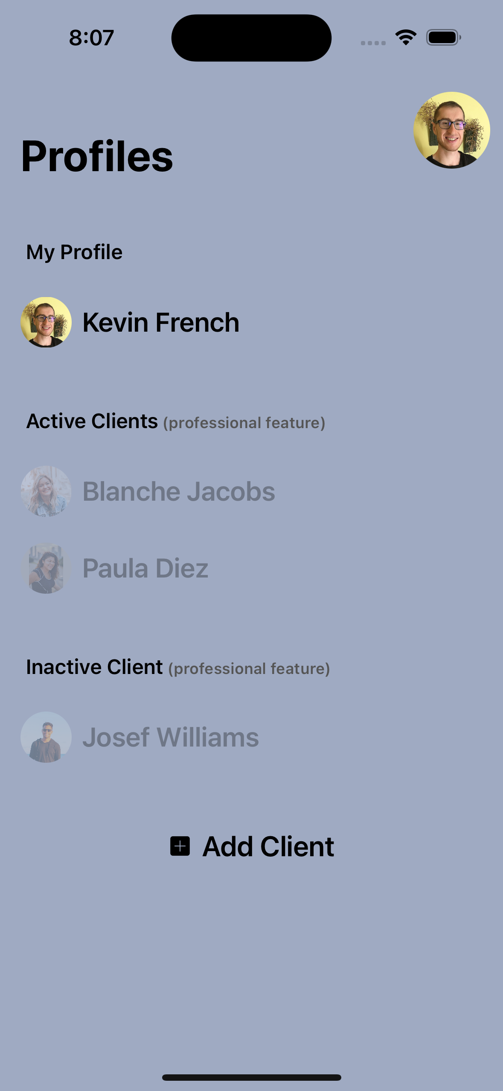This screenshot has height=1091, width=503.
Task: Open client name Paula Diez
Action: point(145,568)
